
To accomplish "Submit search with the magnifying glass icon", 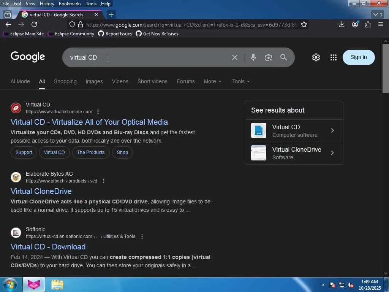I will tap(283, 57).
